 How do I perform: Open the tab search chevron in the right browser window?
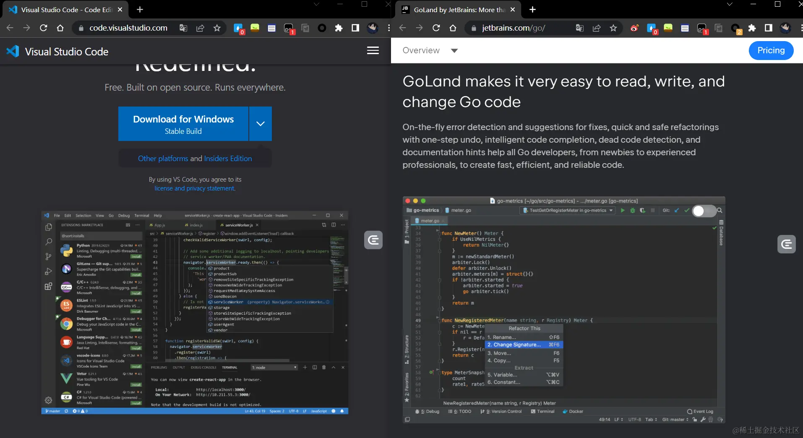tap(730, 4)
